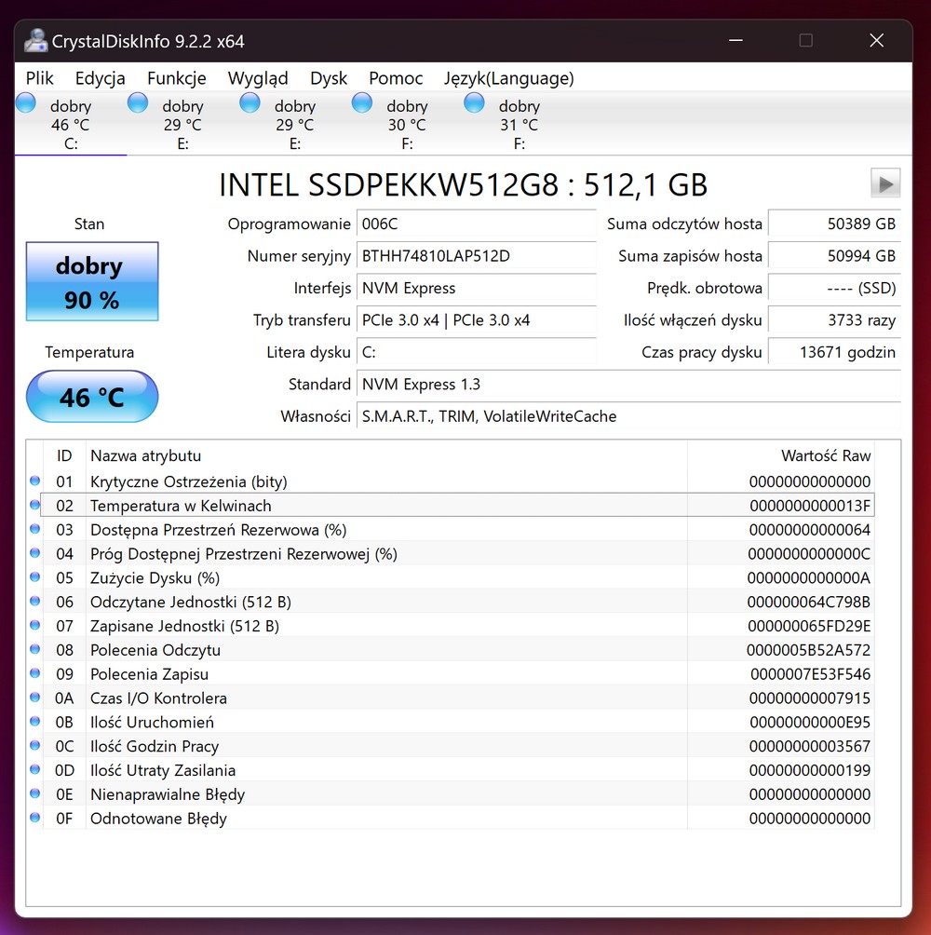The image size is (931, 935).
Task: Click the raw value 0000000000000A
Action: pyautogui.click(x=809, y=577)
